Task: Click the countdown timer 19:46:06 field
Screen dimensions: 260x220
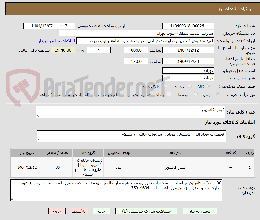Action: (x=63, y=50)
